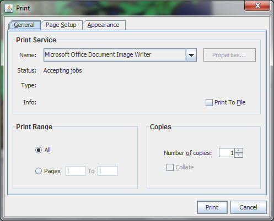This screenshot has height=221, width=274.
Task: Click the Number of copies text field
Action: [227, 153]
